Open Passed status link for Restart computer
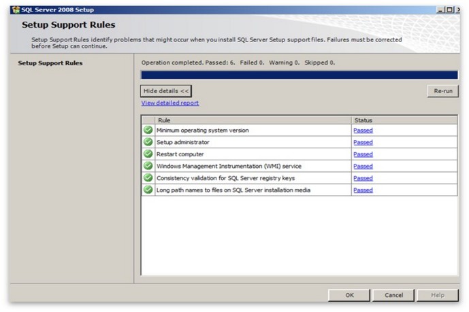Screen dimensions: 469x312 pos(363,154)
